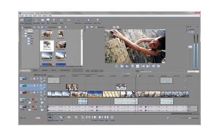Screen dimensions: 219x137
Task: Open the Options menu
Action: tap(45, 16)
